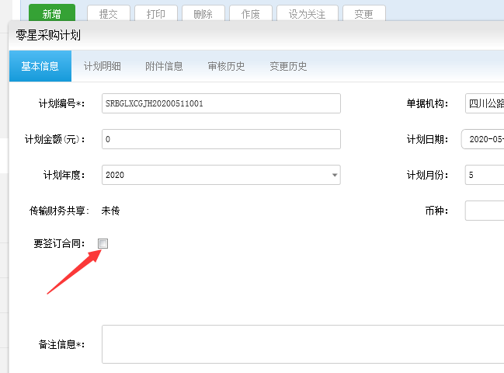This screenshot has width=504, height=373.
Task: Enable the 要签订合同 checkbox
Action: [x=103, y=244]
